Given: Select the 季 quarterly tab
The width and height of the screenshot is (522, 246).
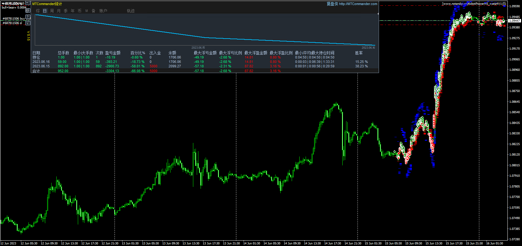Looking at the screenshot, I should coord(66,11).
